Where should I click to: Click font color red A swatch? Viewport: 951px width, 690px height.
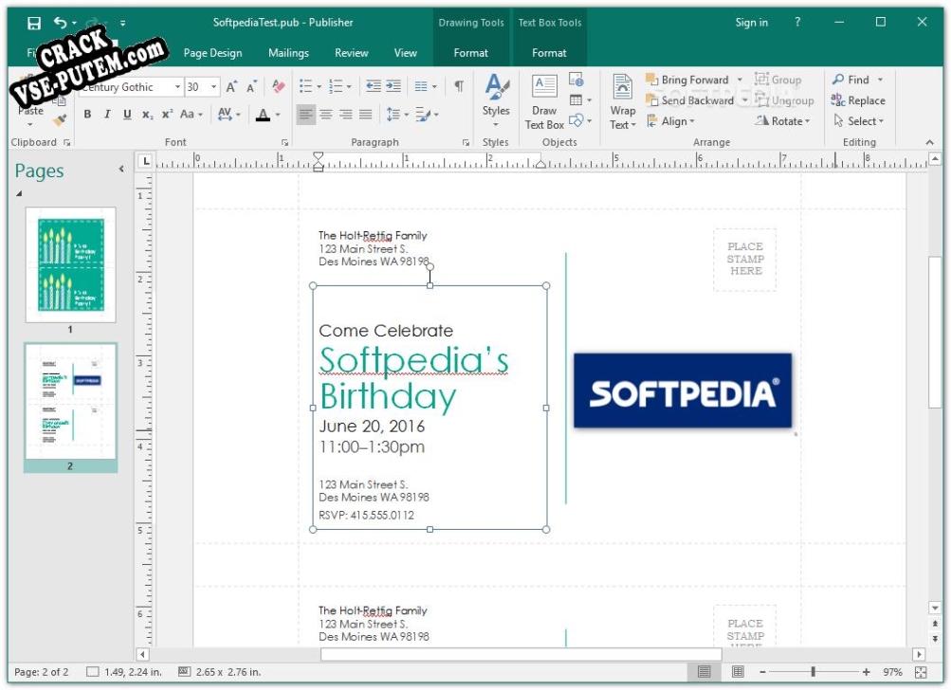click(264, 114)
